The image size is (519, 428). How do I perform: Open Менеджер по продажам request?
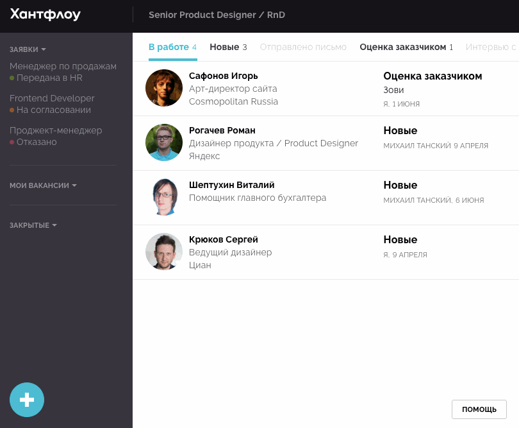[x=63, y=66]
